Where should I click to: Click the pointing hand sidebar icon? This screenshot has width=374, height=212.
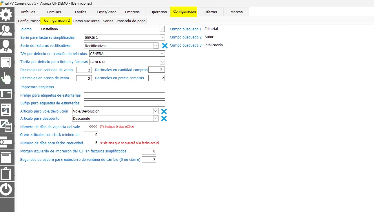[6, 78]
